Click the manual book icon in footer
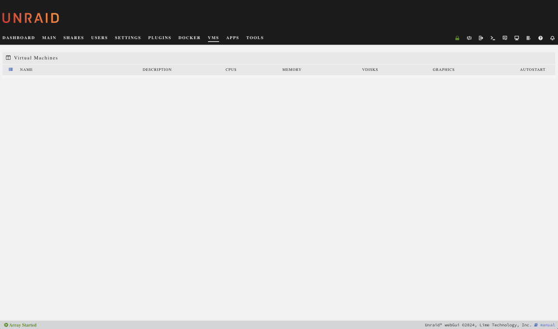This screenshot has height=329, width=558. click(536, 325)
